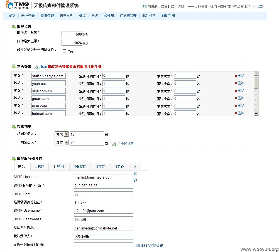
Task: Open the 日志 menu
Action: click(95, 16)
